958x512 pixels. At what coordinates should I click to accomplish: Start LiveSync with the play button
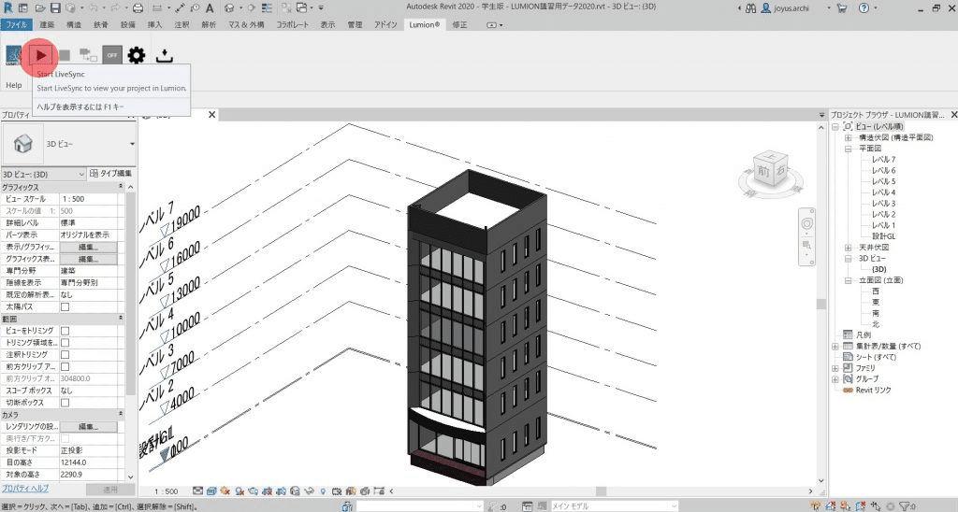40,56
